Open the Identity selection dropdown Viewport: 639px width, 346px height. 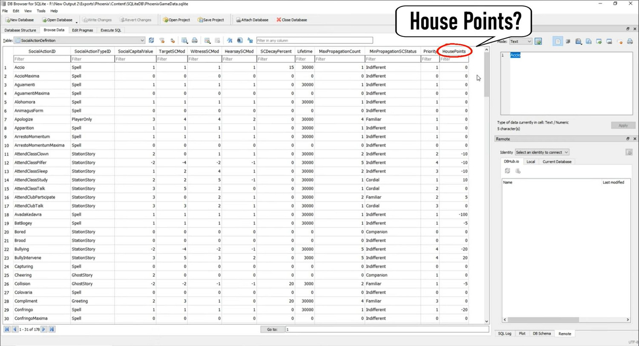tap(542, 152)
